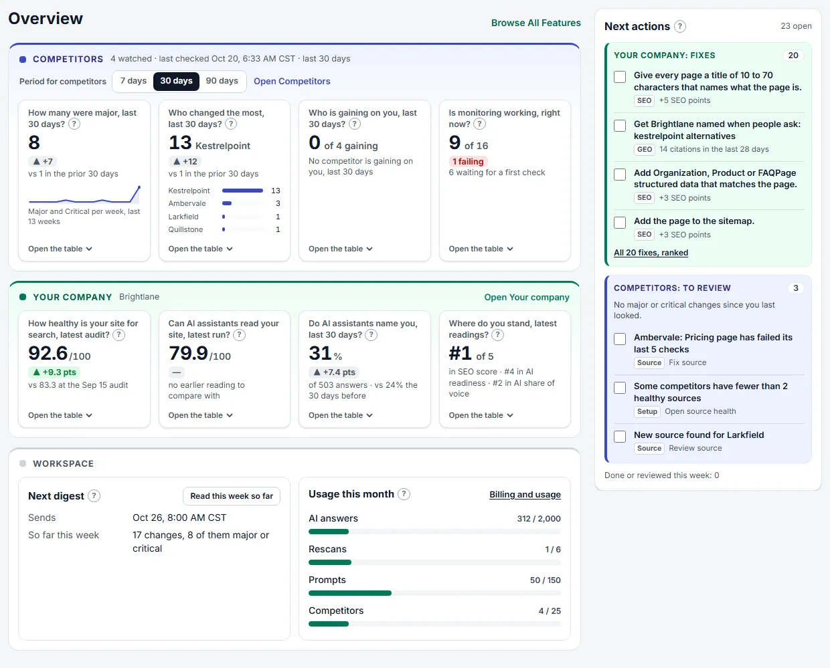Image resolution: width=830 pixels, height=668 pixels.
Task: Click the 'Done or reviewed this week: 0' text
Action: [x=661, y=475]
